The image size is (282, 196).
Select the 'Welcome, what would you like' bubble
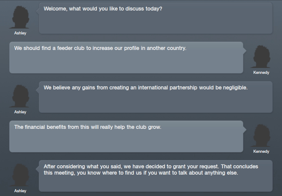pos(156,18)
